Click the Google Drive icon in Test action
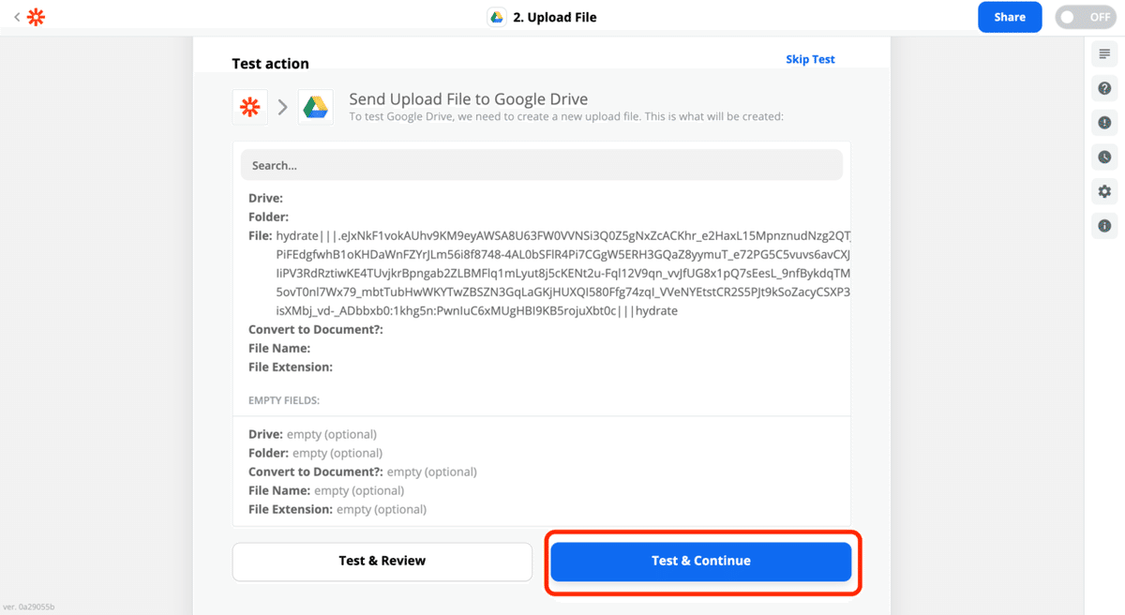 (315, 108)
